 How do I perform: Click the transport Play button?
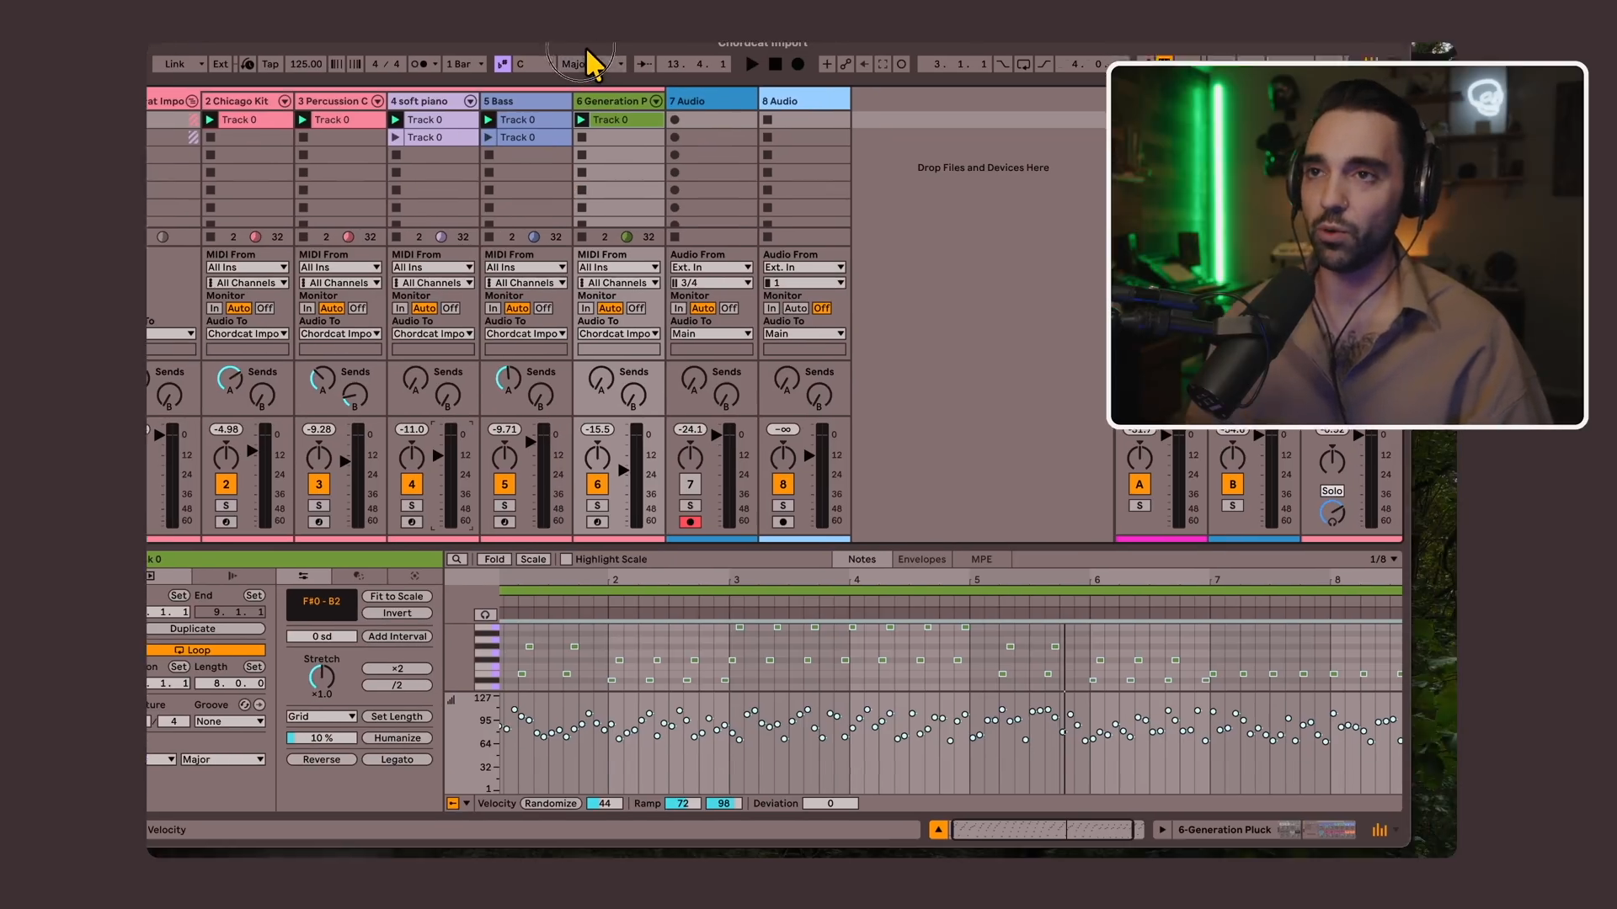point(752,64)
